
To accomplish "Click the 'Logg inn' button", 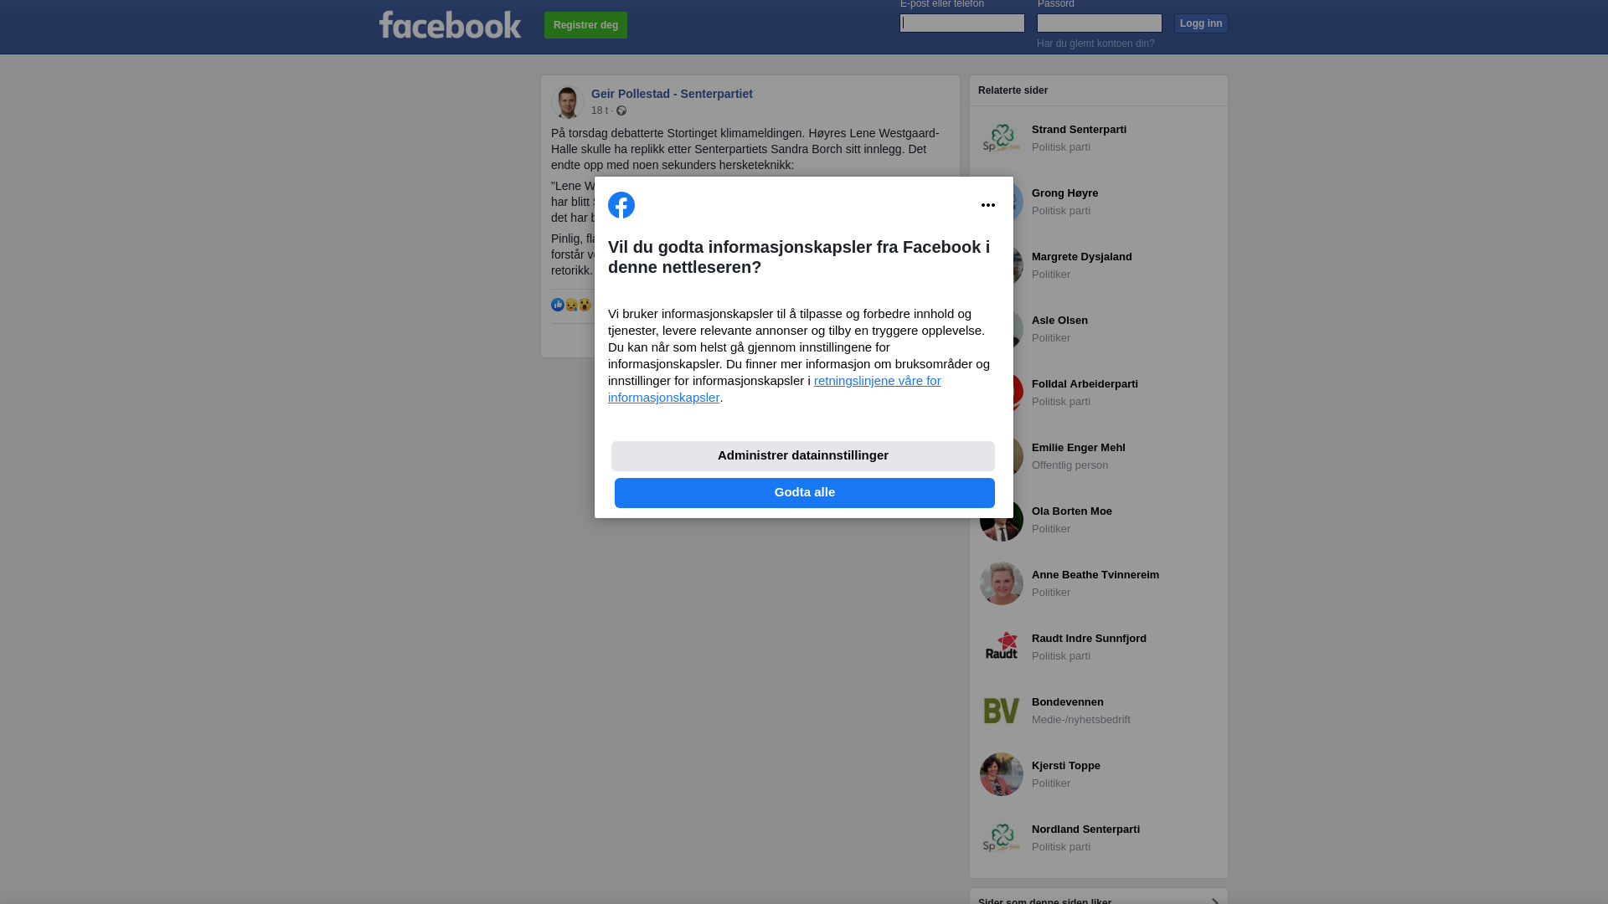I will [x=1201, y=23].
